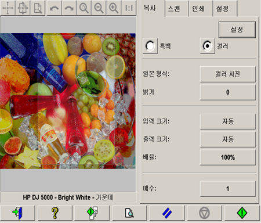The width and height of the screenshot is (261, 223).
Task: Click the collate copy batch icon
Action: click(x=92, y=213)
